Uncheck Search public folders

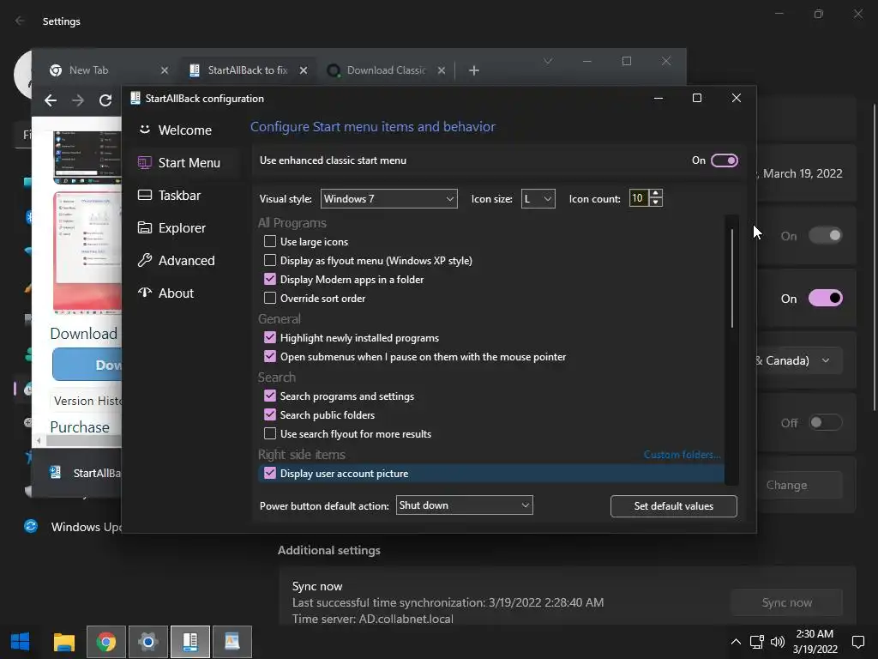pyautogui.click(x=270, y=414)
